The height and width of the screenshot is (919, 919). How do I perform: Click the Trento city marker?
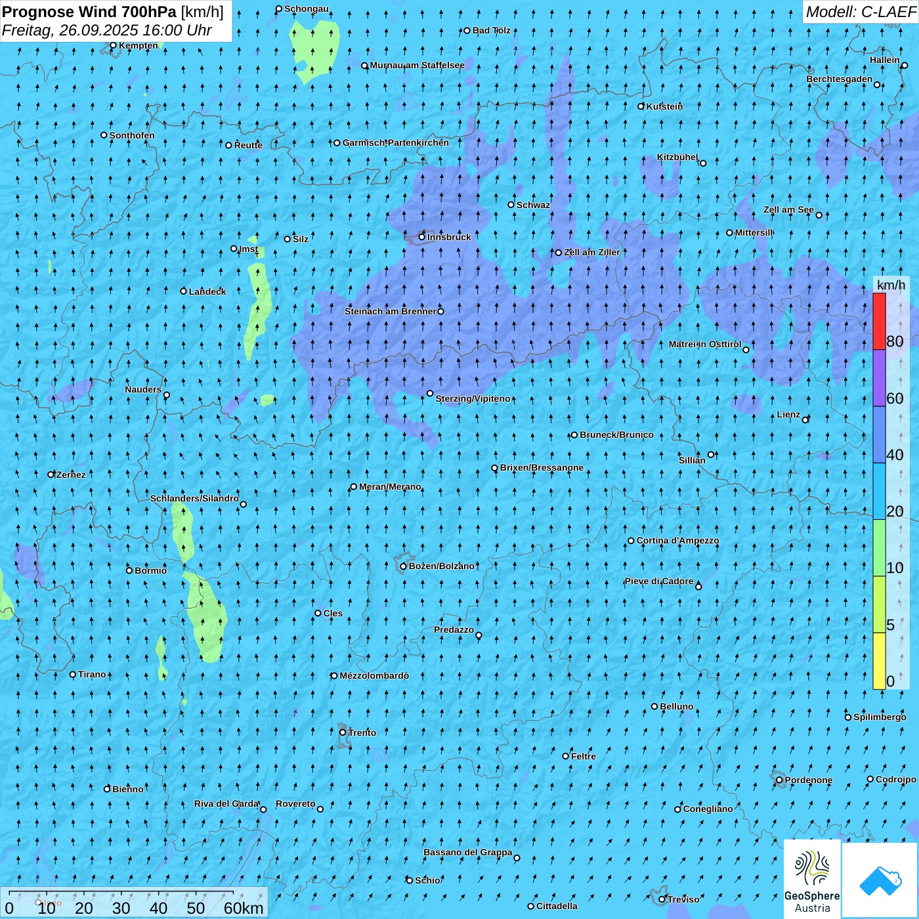pyautogui.click(x=343, y=733)
